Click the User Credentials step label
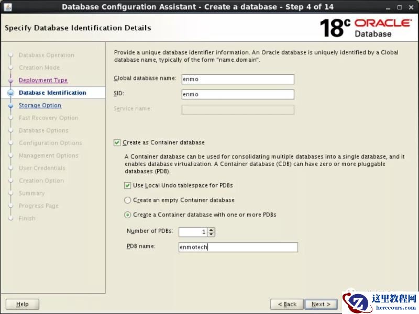 tap(42, 168)
